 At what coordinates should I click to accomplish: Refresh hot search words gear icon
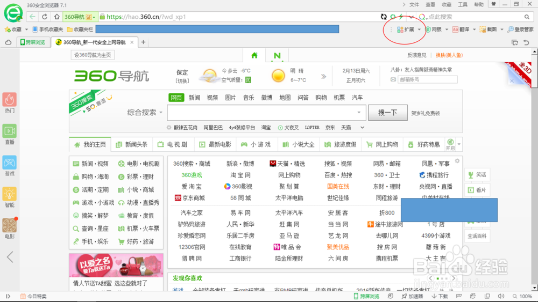click(169, 128)
